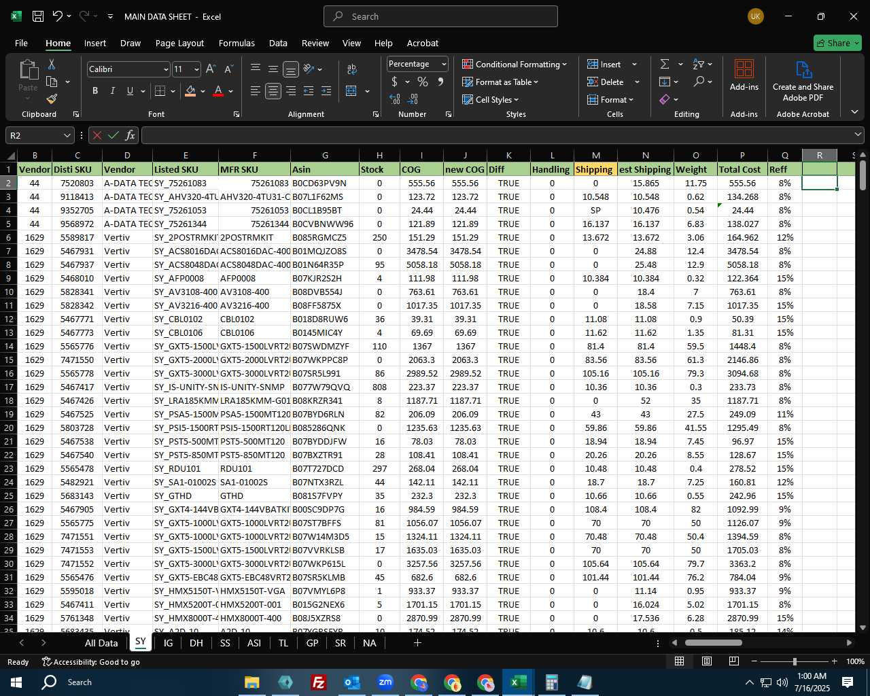
Task: Click the Cut scissors icon
Action: click(52, 64)
